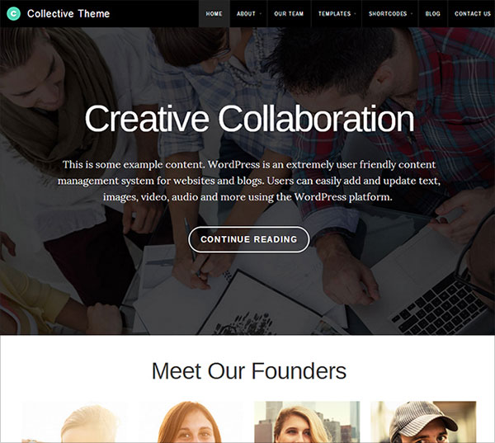The image size is (495, 443).
Task: Open the Templates menu item
Action: [x=334, y=13]
